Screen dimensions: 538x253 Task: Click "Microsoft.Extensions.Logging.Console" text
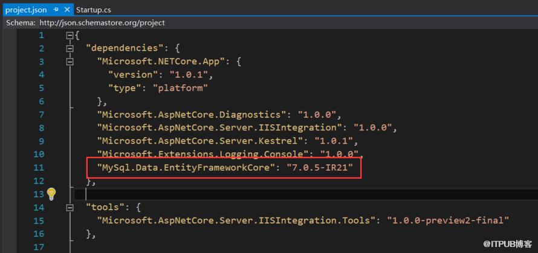203,154
